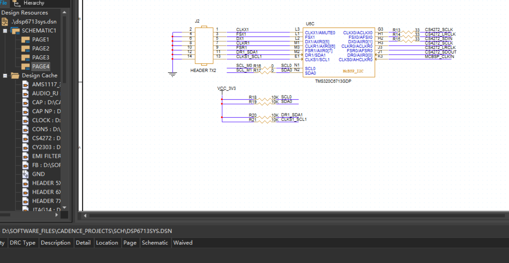Click the CLOCK part icon
509x263 pixels.
pos(25,120)
